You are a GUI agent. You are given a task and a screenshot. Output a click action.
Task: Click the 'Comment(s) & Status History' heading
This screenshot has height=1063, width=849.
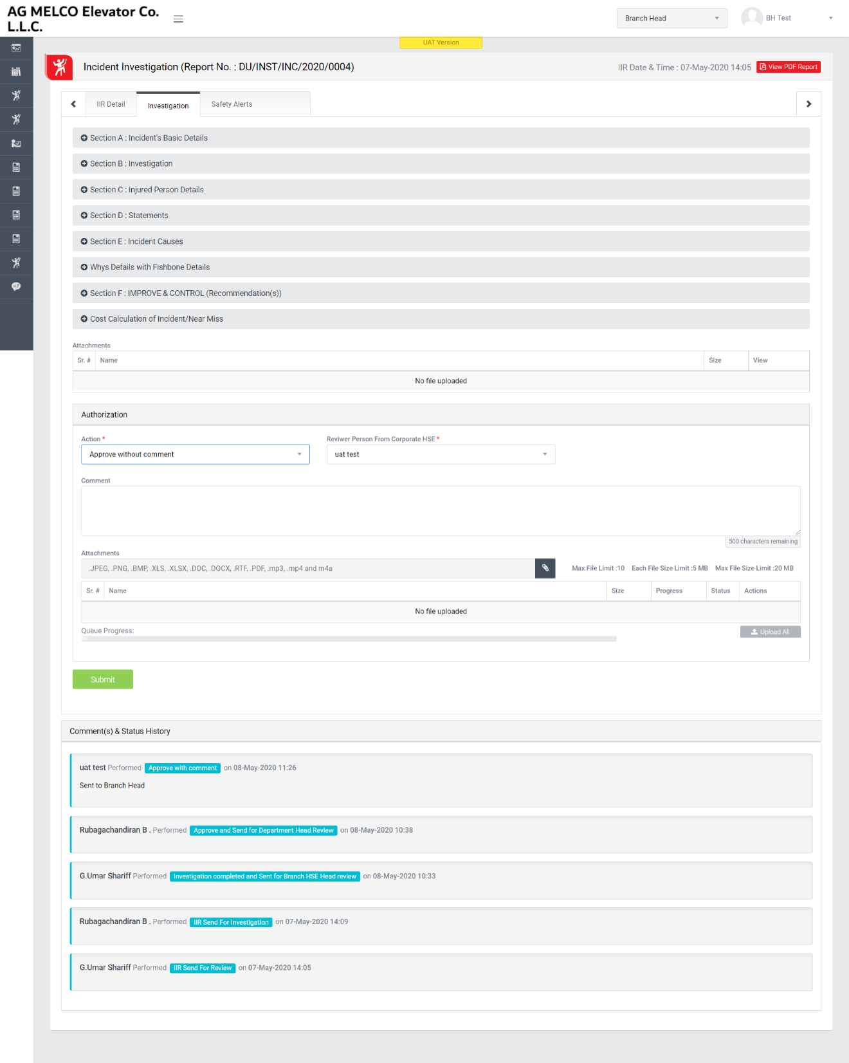(120, 732)
